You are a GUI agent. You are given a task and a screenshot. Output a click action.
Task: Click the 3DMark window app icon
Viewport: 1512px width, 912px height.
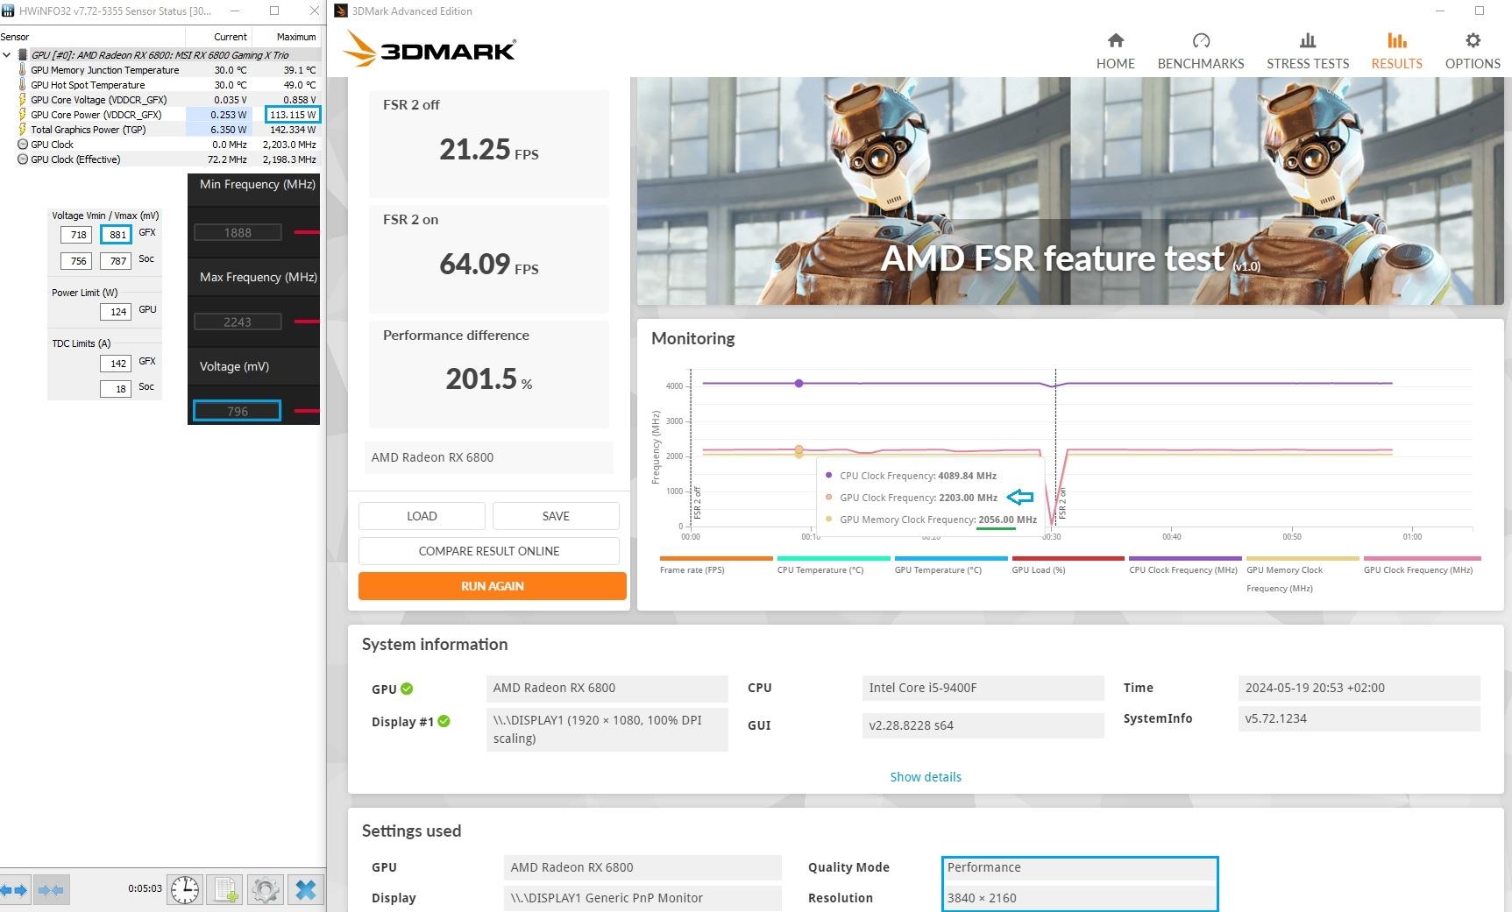coord(341,11)
